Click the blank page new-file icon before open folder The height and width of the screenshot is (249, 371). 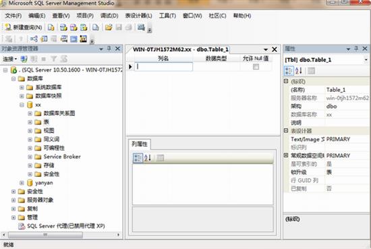point(96,28)
